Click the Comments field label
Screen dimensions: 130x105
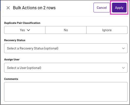tap(11, 79)
